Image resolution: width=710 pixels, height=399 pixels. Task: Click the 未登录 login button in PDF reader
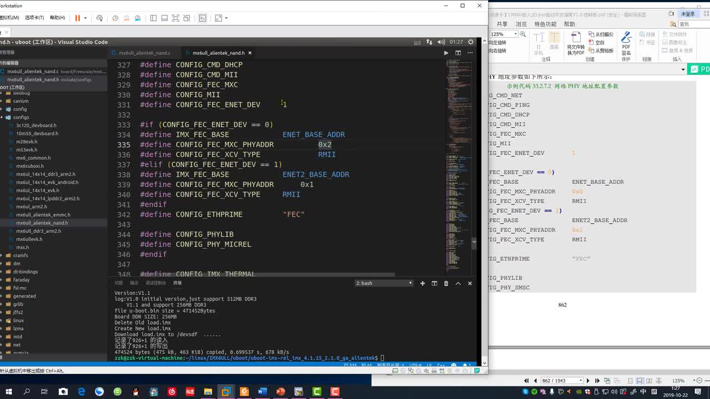point(688,14)
